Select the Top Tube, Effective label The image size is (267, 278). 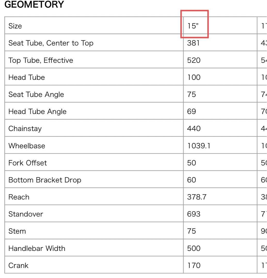click(x=41, y=60)
